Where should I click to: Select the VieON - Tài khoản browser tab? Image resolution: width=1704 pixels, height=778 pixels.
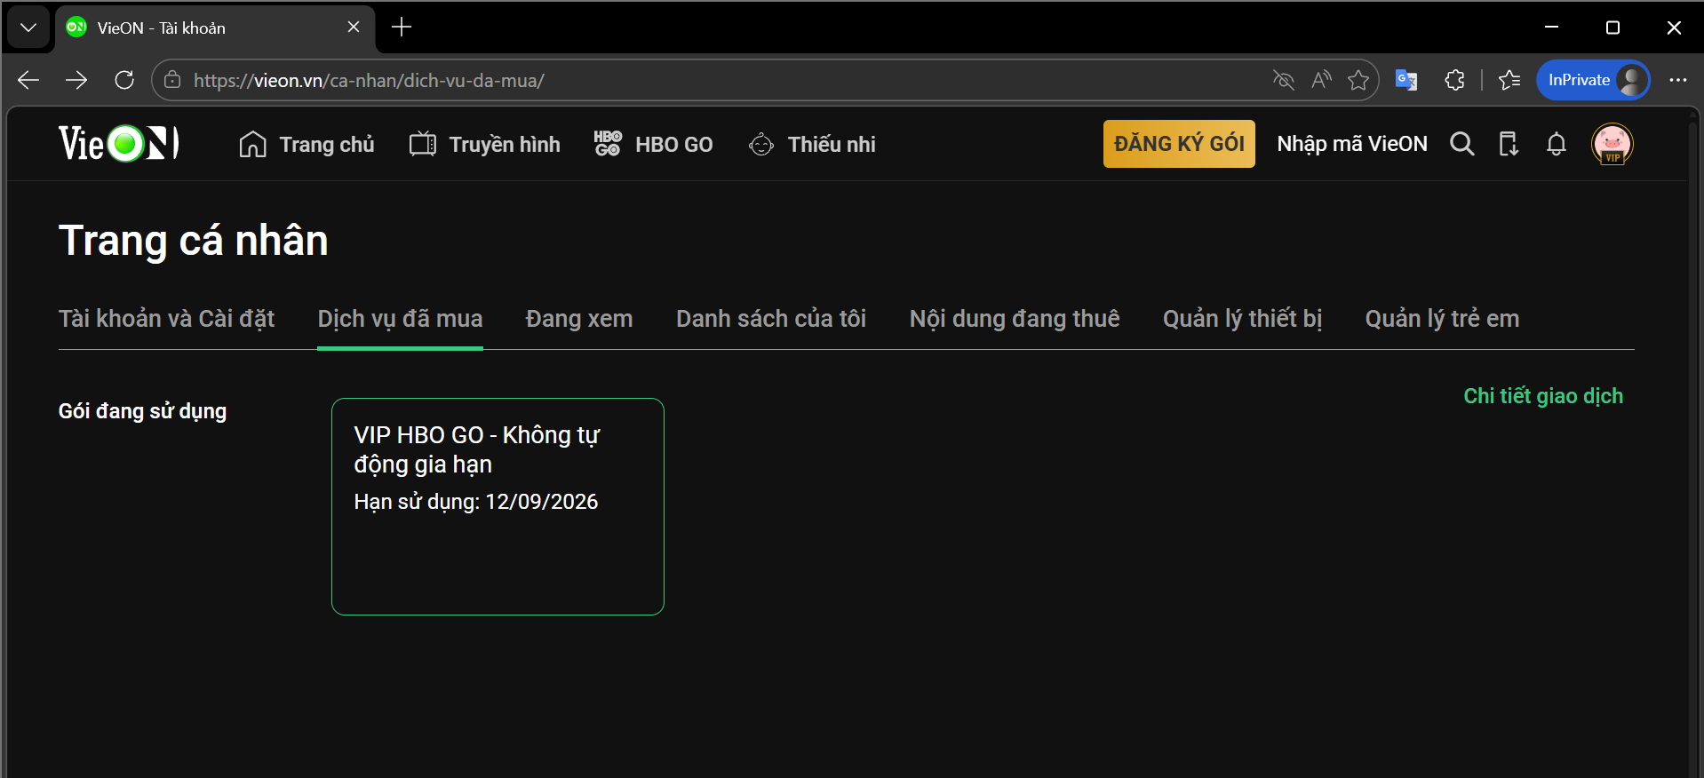pos(215,28)
